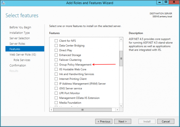Click the horizontal scrollbar left arrow
Screen dimensions: 180x127
[51, 110]
